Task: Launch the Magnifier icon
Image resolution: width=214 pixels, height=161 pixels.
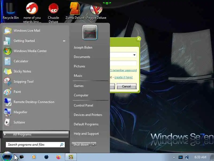Action: [x=7, y=112]
